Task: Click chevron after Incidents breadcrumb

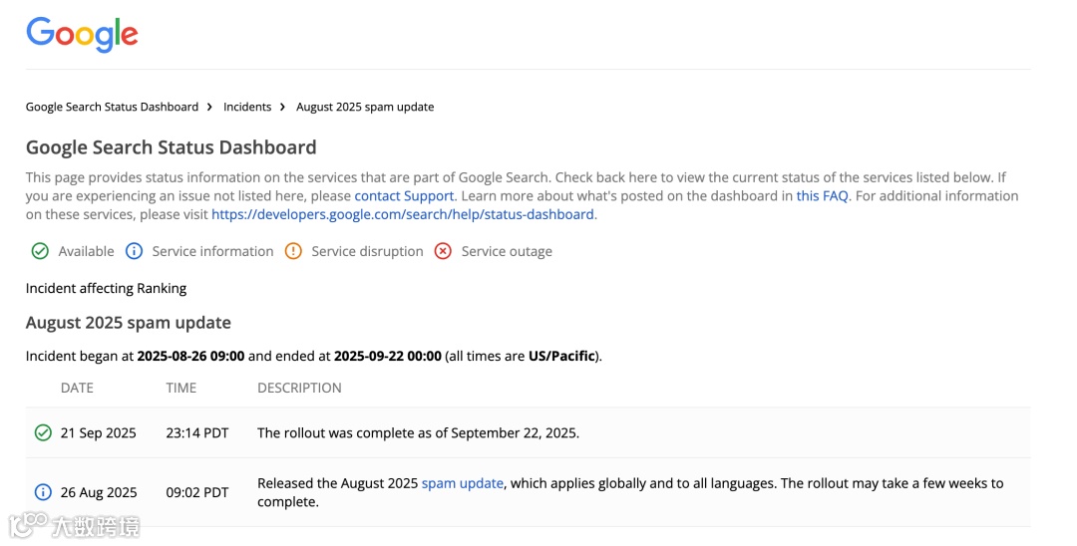Action: click(x=283, y=107)
